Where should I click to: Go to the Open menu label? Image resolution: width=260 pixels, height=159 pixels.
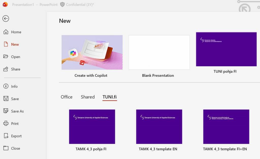(15, 57)
